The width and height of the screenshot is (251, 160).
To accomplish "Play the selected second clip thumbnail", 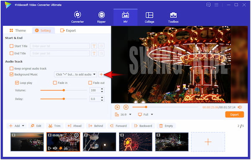I will [x=50, y=148].
